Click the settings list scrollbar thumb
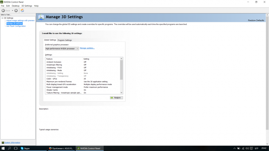 [x=122, y=70]
